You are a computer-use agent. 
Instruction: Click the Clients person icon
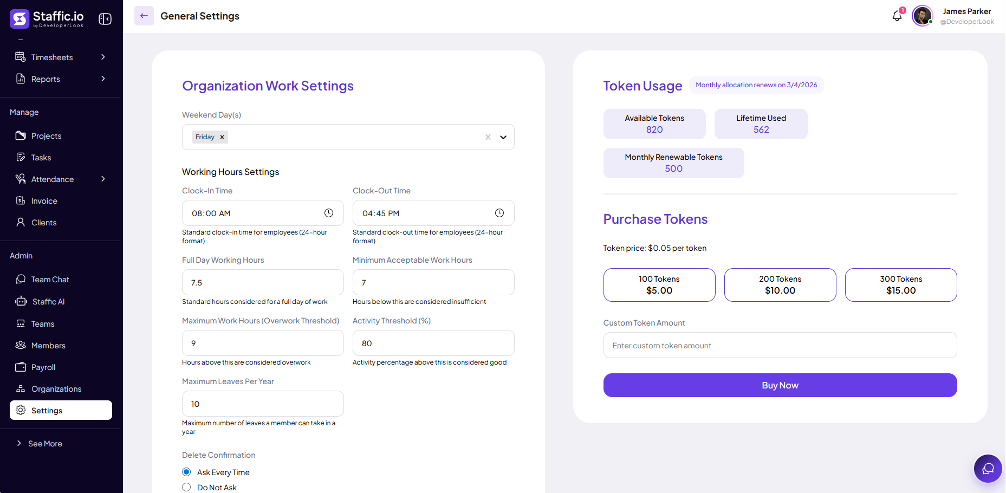(21, 222)
